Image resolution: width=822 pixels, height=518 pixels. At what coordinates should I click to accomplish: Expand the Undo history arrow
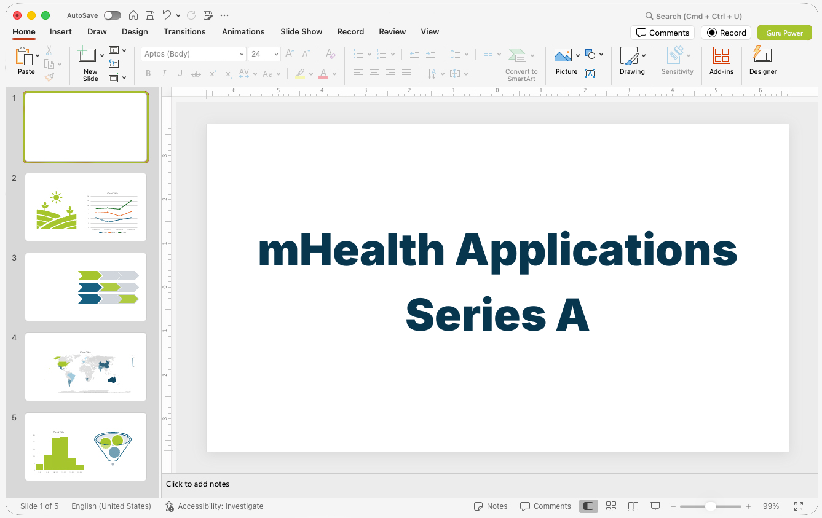coord(178,15)
